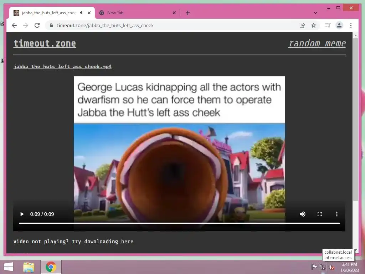Open the Windows Start menu

[9, 267]
